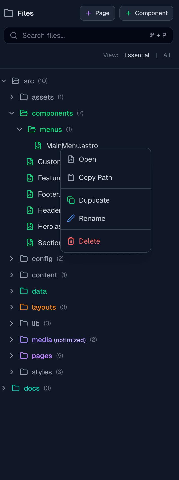Image resolution: width=179 pixels, height=480 pixels.
Task: Expand the docs folder
Action: tap(3, 388)
